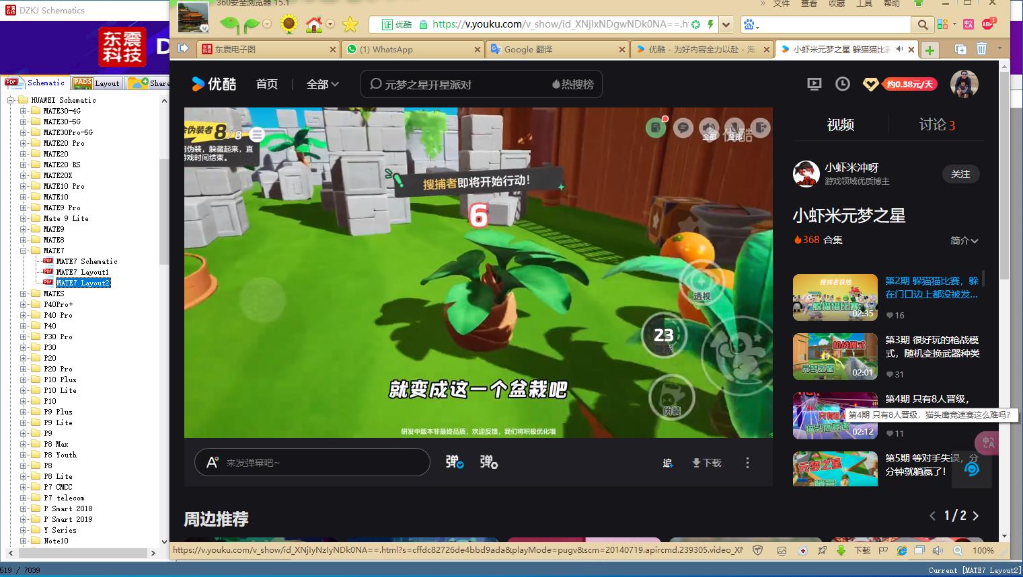Open the 第2期 video thumbnail
Image resolution: width=1023 pixels, height=577 pixels.
coord(835,297)
